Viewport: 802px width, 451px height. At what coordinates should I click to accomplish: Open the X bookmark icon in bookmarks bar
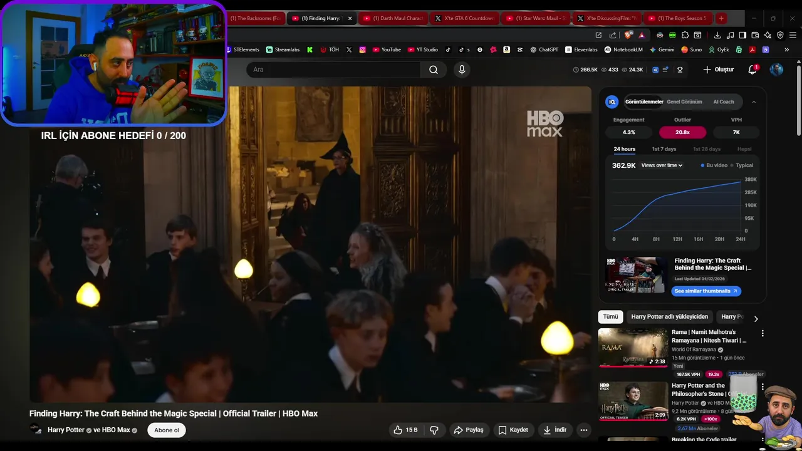(349, 49)
